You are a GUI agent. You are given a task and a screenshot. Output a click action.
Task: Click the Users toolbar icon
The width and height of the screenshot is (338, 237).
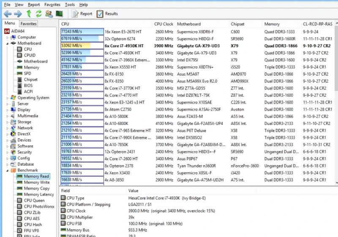click(49, 14)
